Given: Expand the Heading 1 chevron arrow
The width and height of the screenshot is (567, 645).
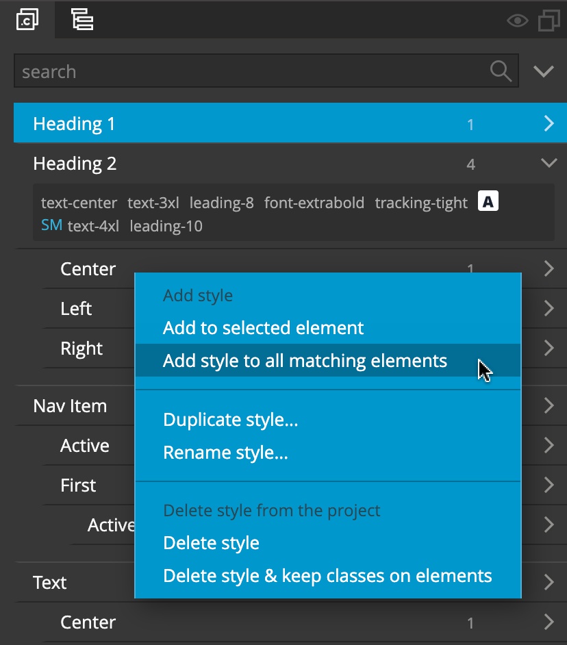Looking at the screenshot, I should [549, 123].
